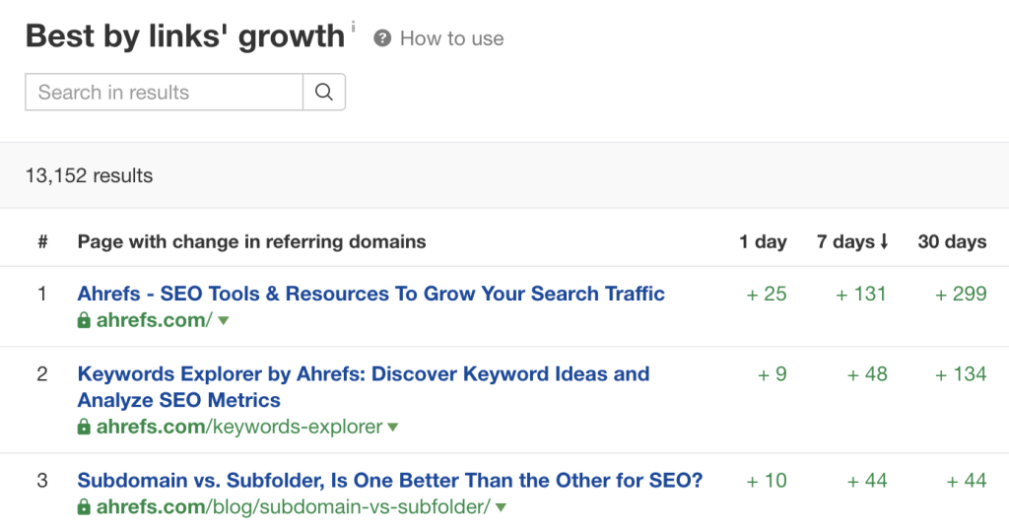Sort by the 1 day column

763,241
